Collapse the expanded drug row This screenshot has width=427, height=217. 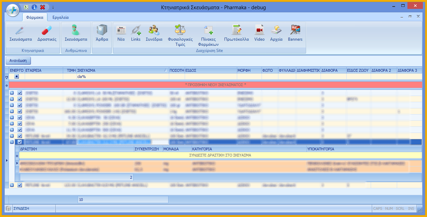tap(11, 141)
